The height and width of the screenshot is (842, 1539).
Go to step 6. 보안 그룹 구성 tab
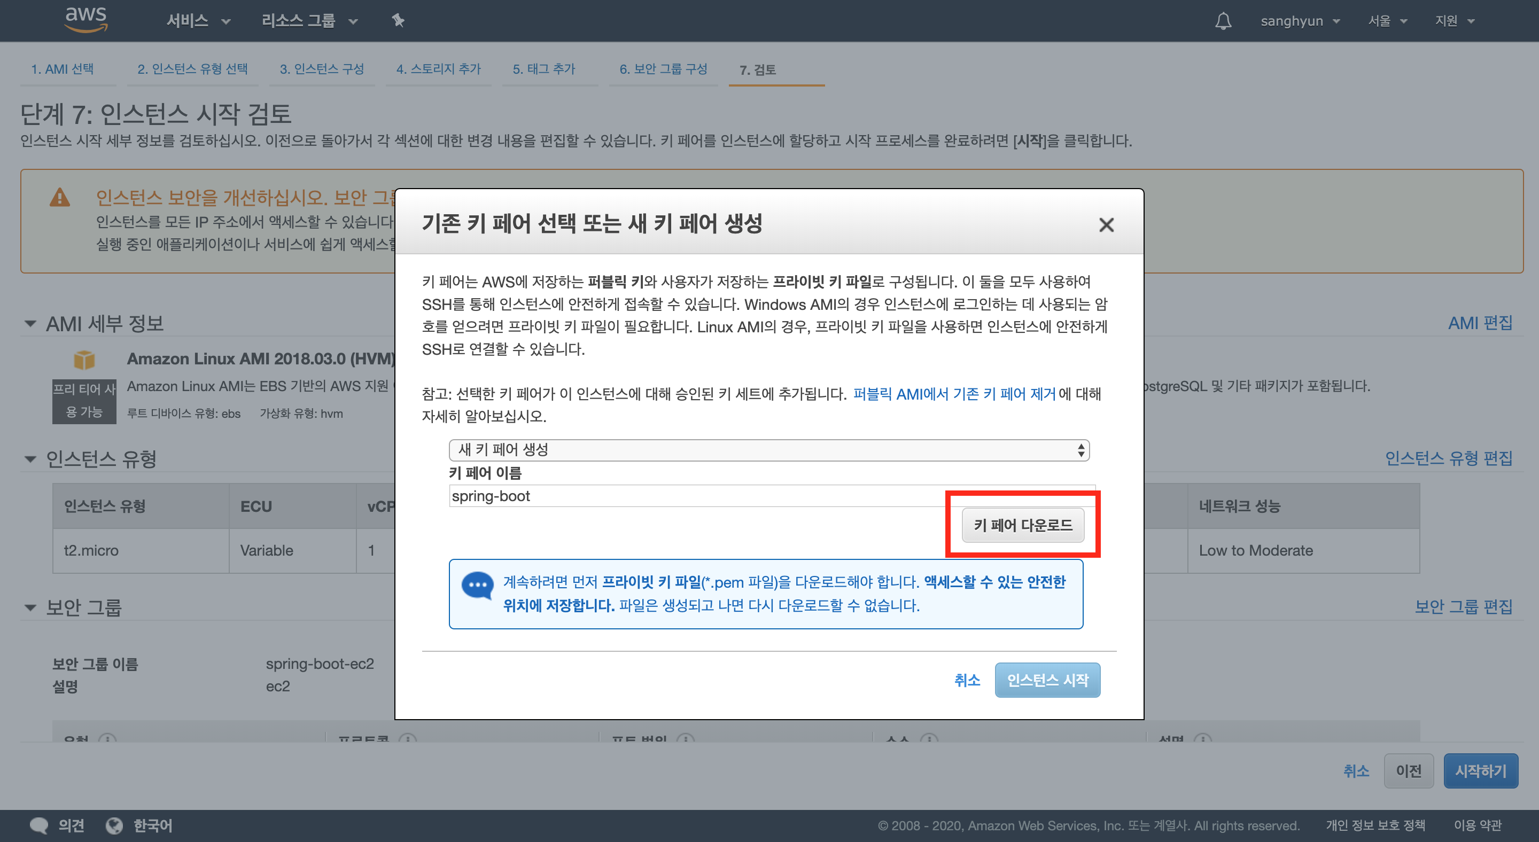[x=663, y=69]
